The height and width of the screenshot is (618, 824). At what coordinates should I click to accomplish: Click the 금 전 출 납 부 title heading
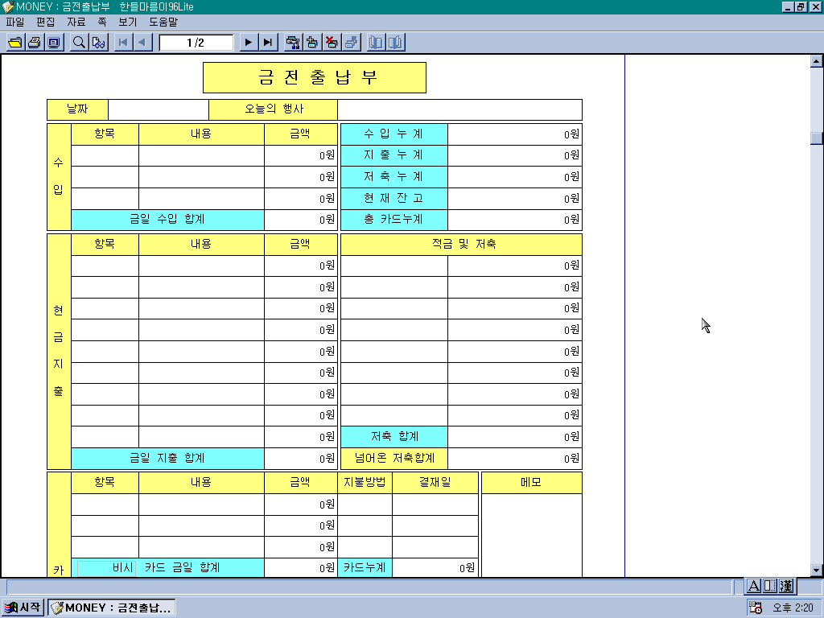(x=315, y=78)
